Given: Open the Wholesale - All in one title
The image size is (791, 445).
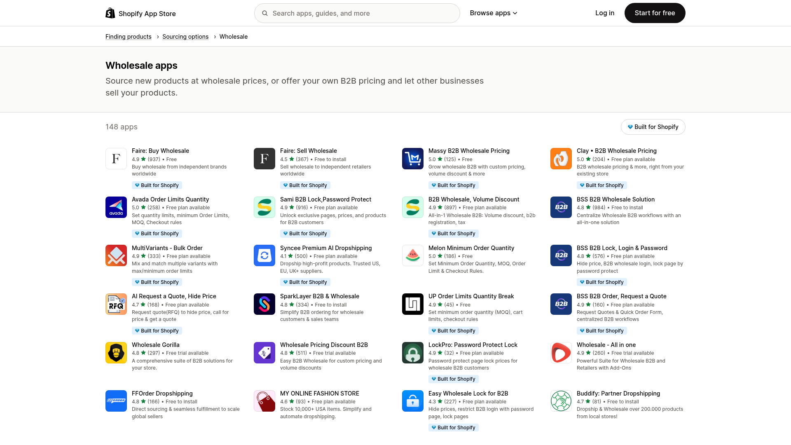Looking at the screenshot, I should click(x=606, y=345).
